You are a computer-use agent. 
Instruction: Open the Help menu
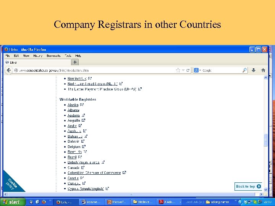coord(78,56)
